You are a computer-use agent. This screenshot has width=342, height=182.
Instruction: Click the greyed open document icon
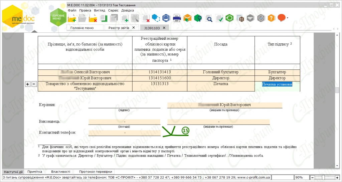[x=82, y=18]
